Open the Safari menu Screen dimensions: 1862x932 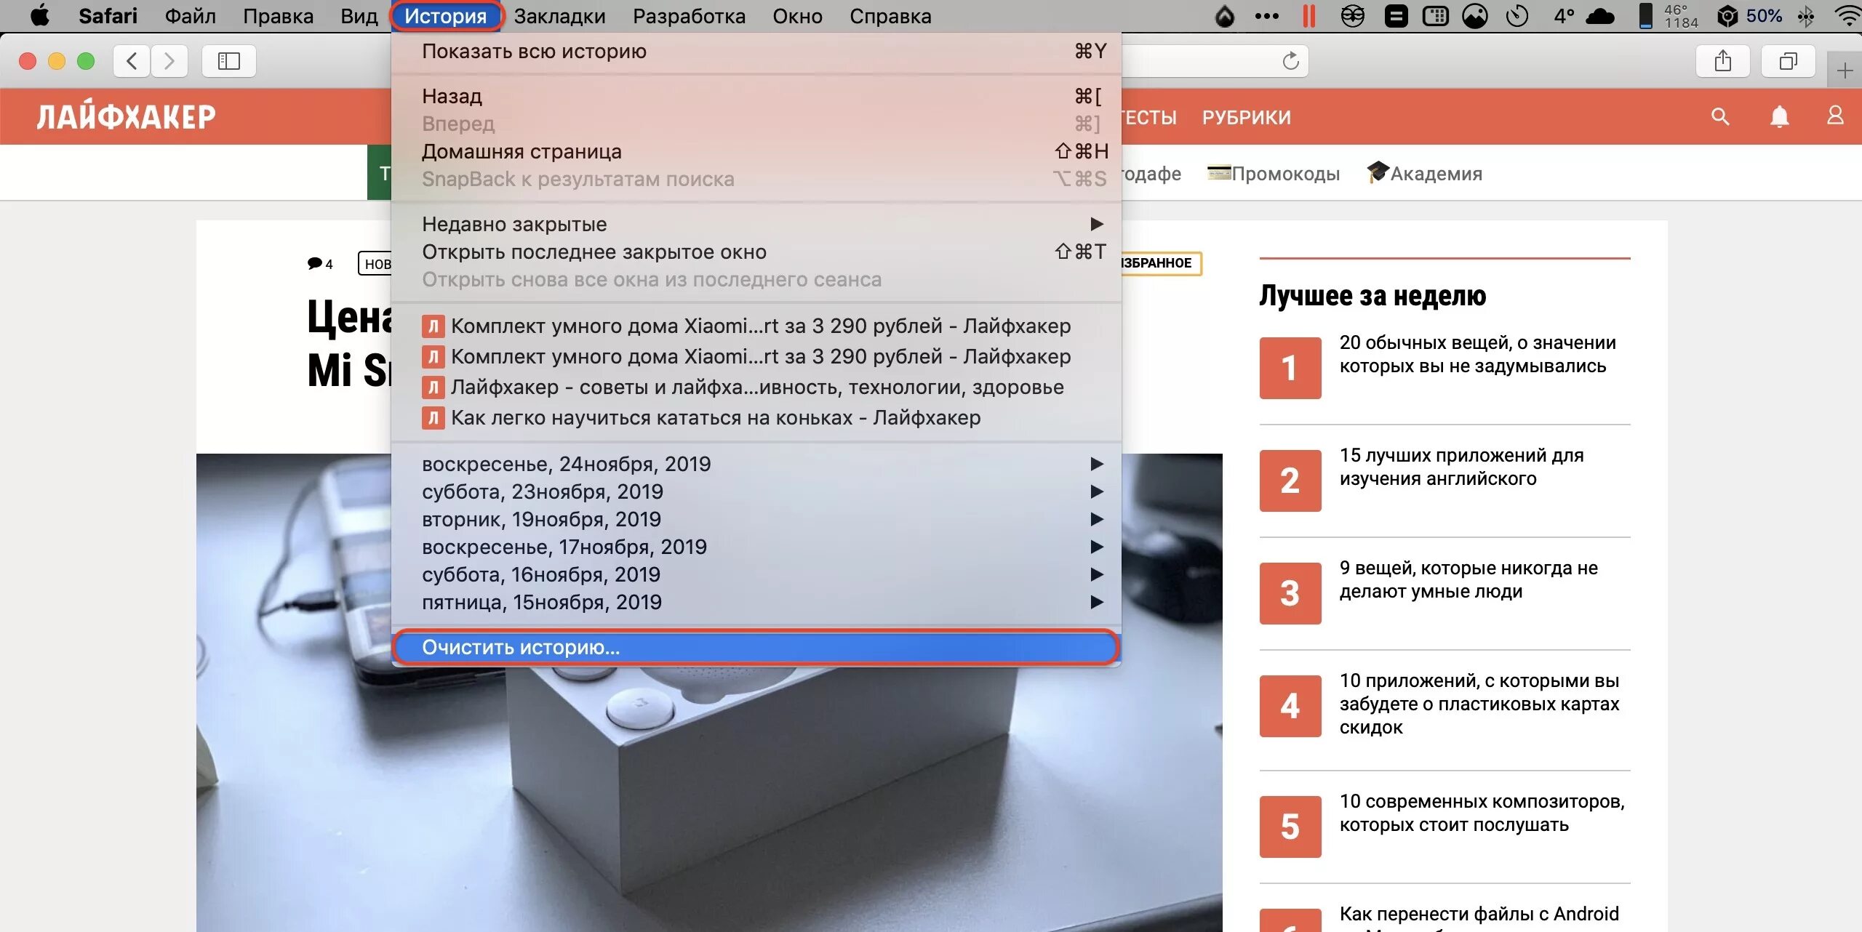click(108, 16)
